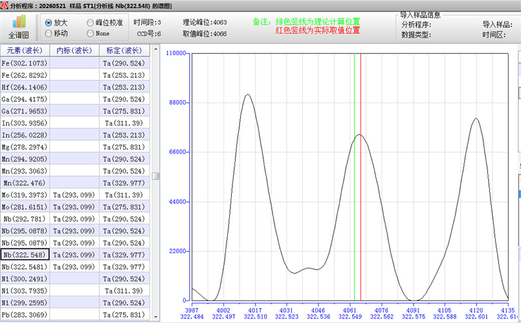The width and height of the screenshot is (521, 323).
Task: Select the Nb(322.5481) element
Action: [x=25, y=266]
